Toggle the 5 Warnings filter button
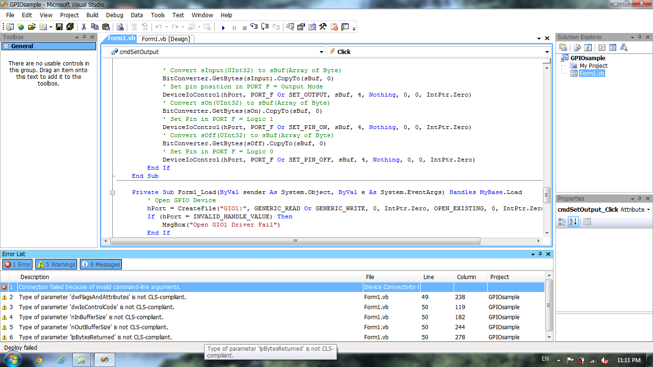This screenshot has width=653, height=367. [56, 264]
